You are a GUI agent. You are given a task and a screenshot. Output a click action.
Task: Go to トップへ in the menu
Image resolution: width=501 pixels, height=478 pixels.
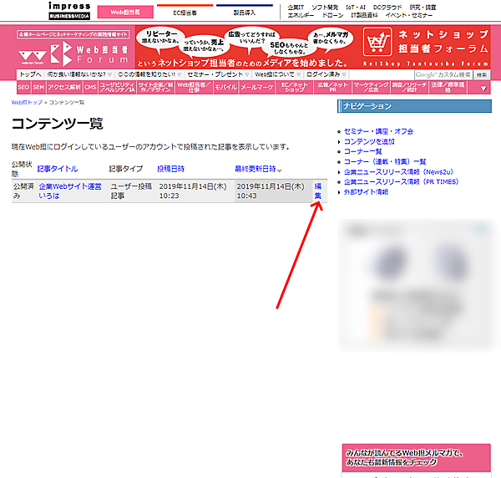[30, 74]
